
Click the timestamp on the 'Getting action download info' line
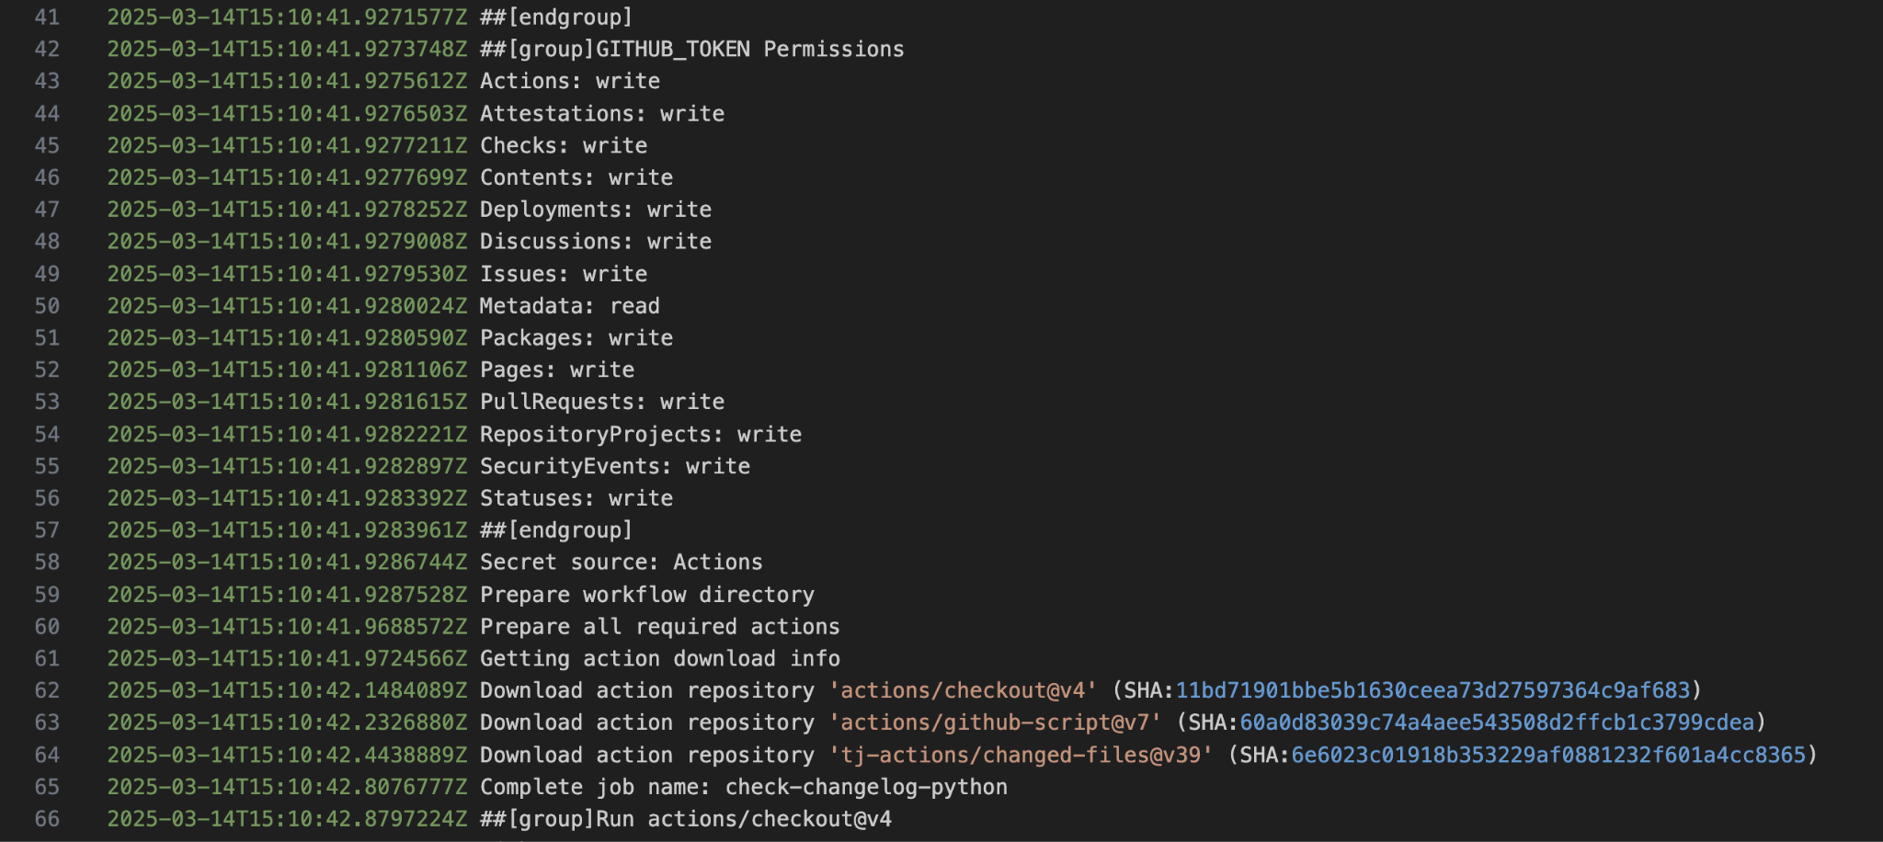point(287,659)
